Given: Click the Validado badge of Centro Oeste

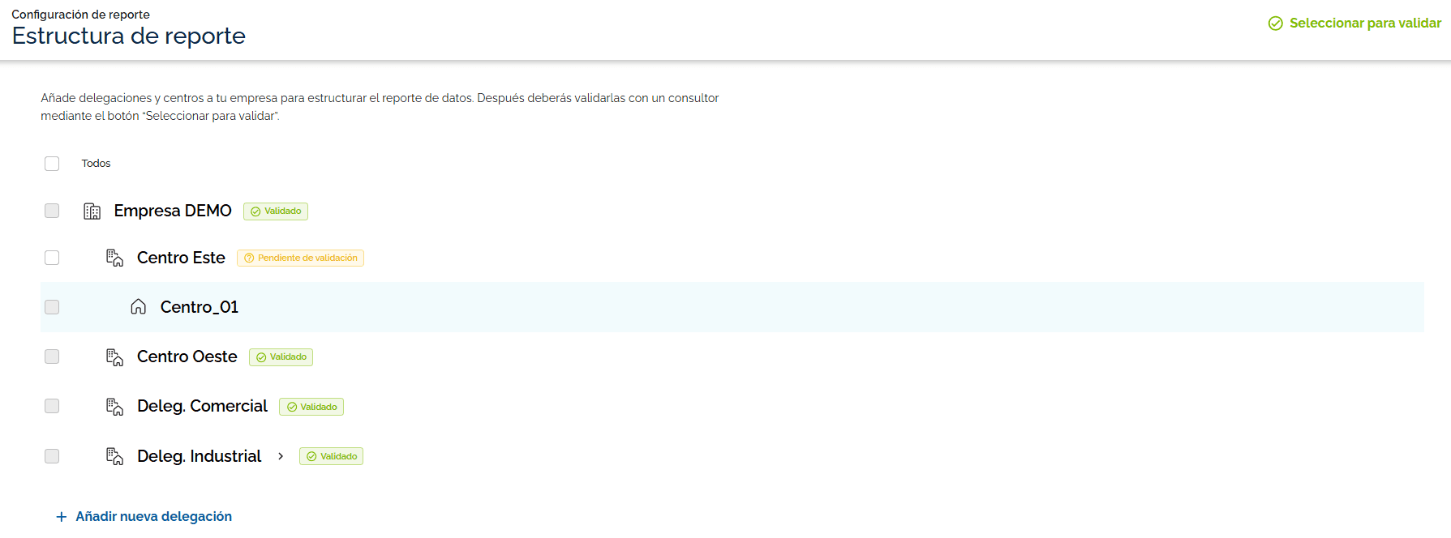Looking at the screenshot, I should click(281, 357).
